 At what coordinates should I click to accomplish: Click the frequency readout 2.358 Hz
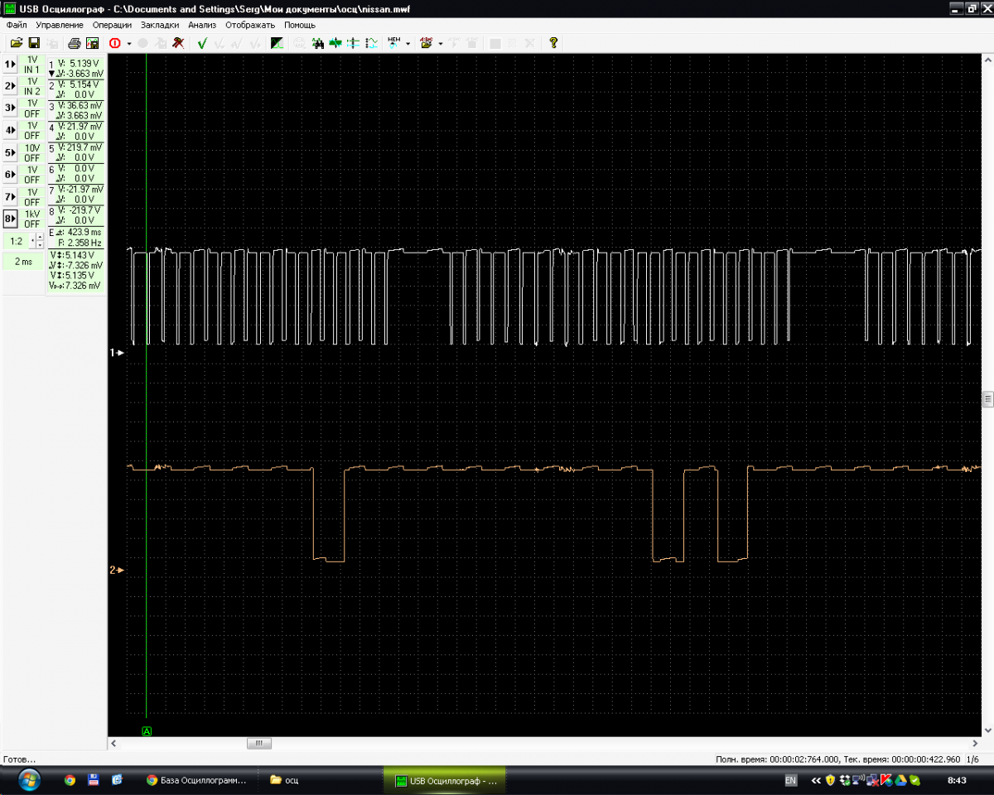pos(80,243)
